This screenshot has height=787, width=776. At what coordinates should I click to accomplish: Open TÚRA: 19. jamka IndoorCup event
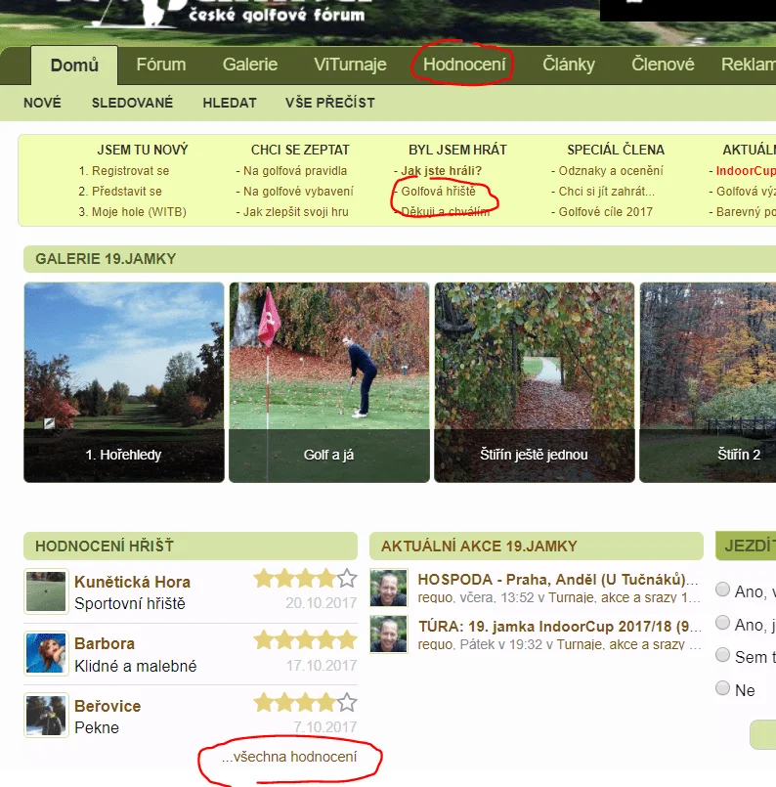pyautogui.click(x=560, y=627)
